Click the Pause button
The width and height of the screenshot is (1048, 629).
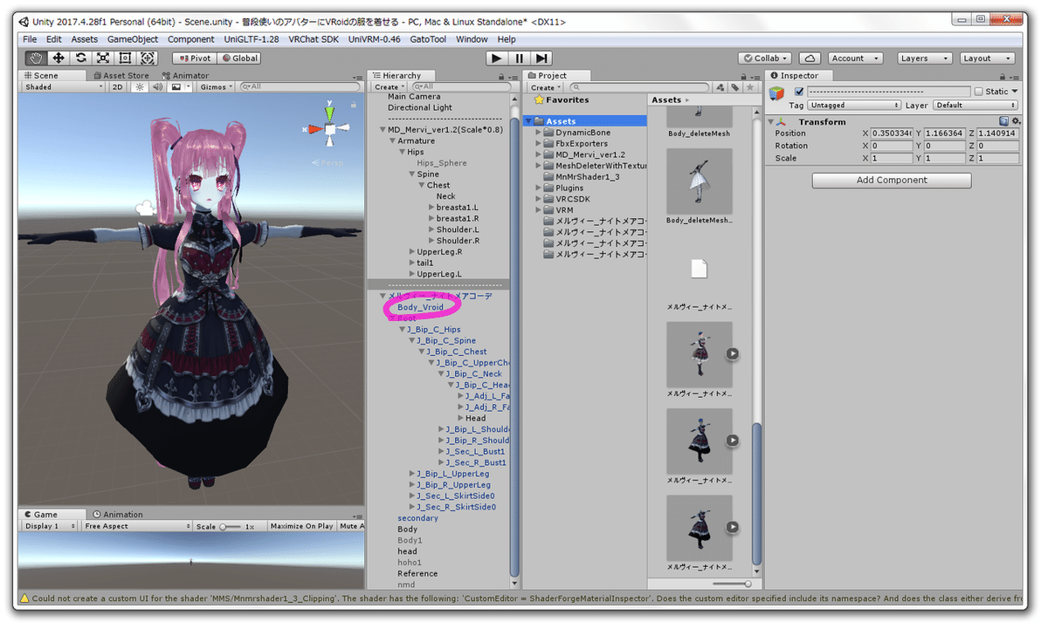520,58
